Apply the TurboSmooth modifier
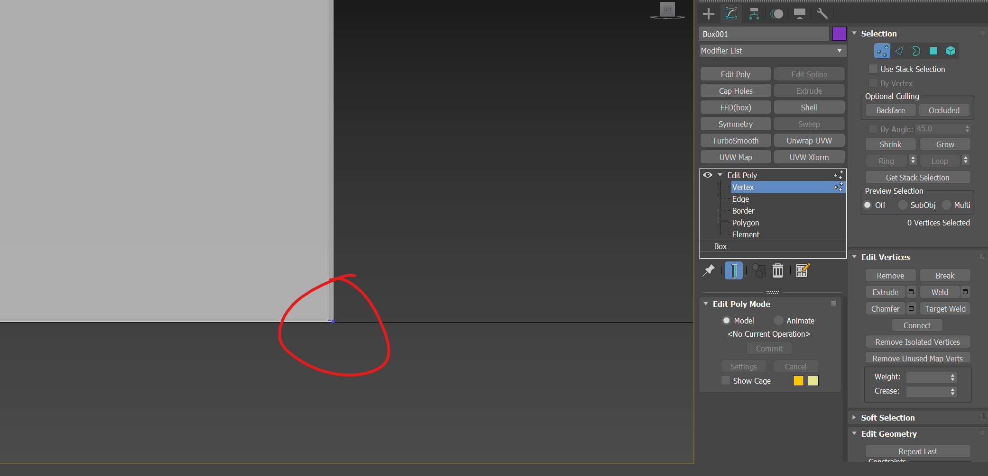 pos(736,141)
